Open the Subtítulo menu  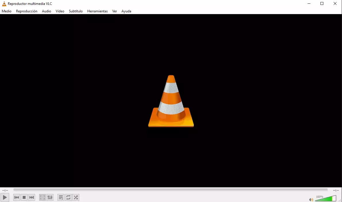click(x=76, y=11)
